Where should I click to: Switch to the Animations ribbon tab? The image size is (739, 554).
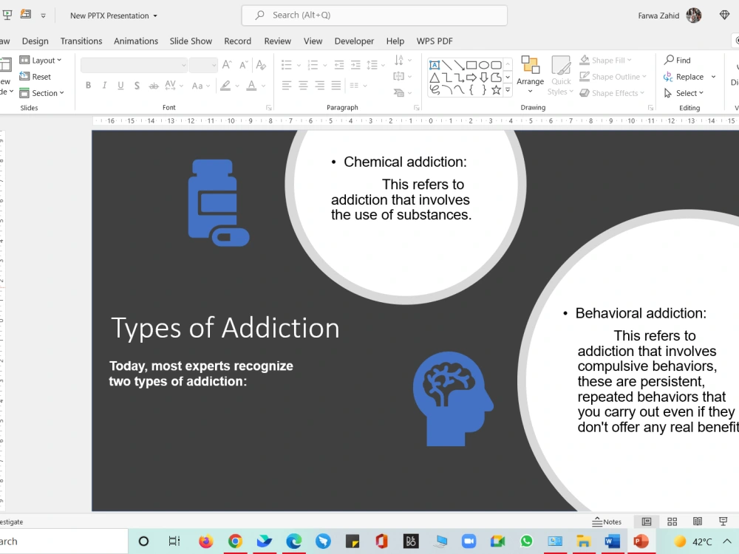click(x=135, y=41)
